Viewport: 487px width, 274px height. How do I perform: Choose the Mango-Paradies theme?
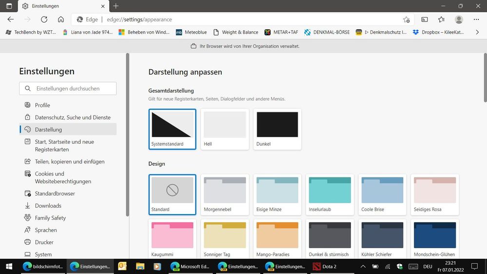[277, 239]
